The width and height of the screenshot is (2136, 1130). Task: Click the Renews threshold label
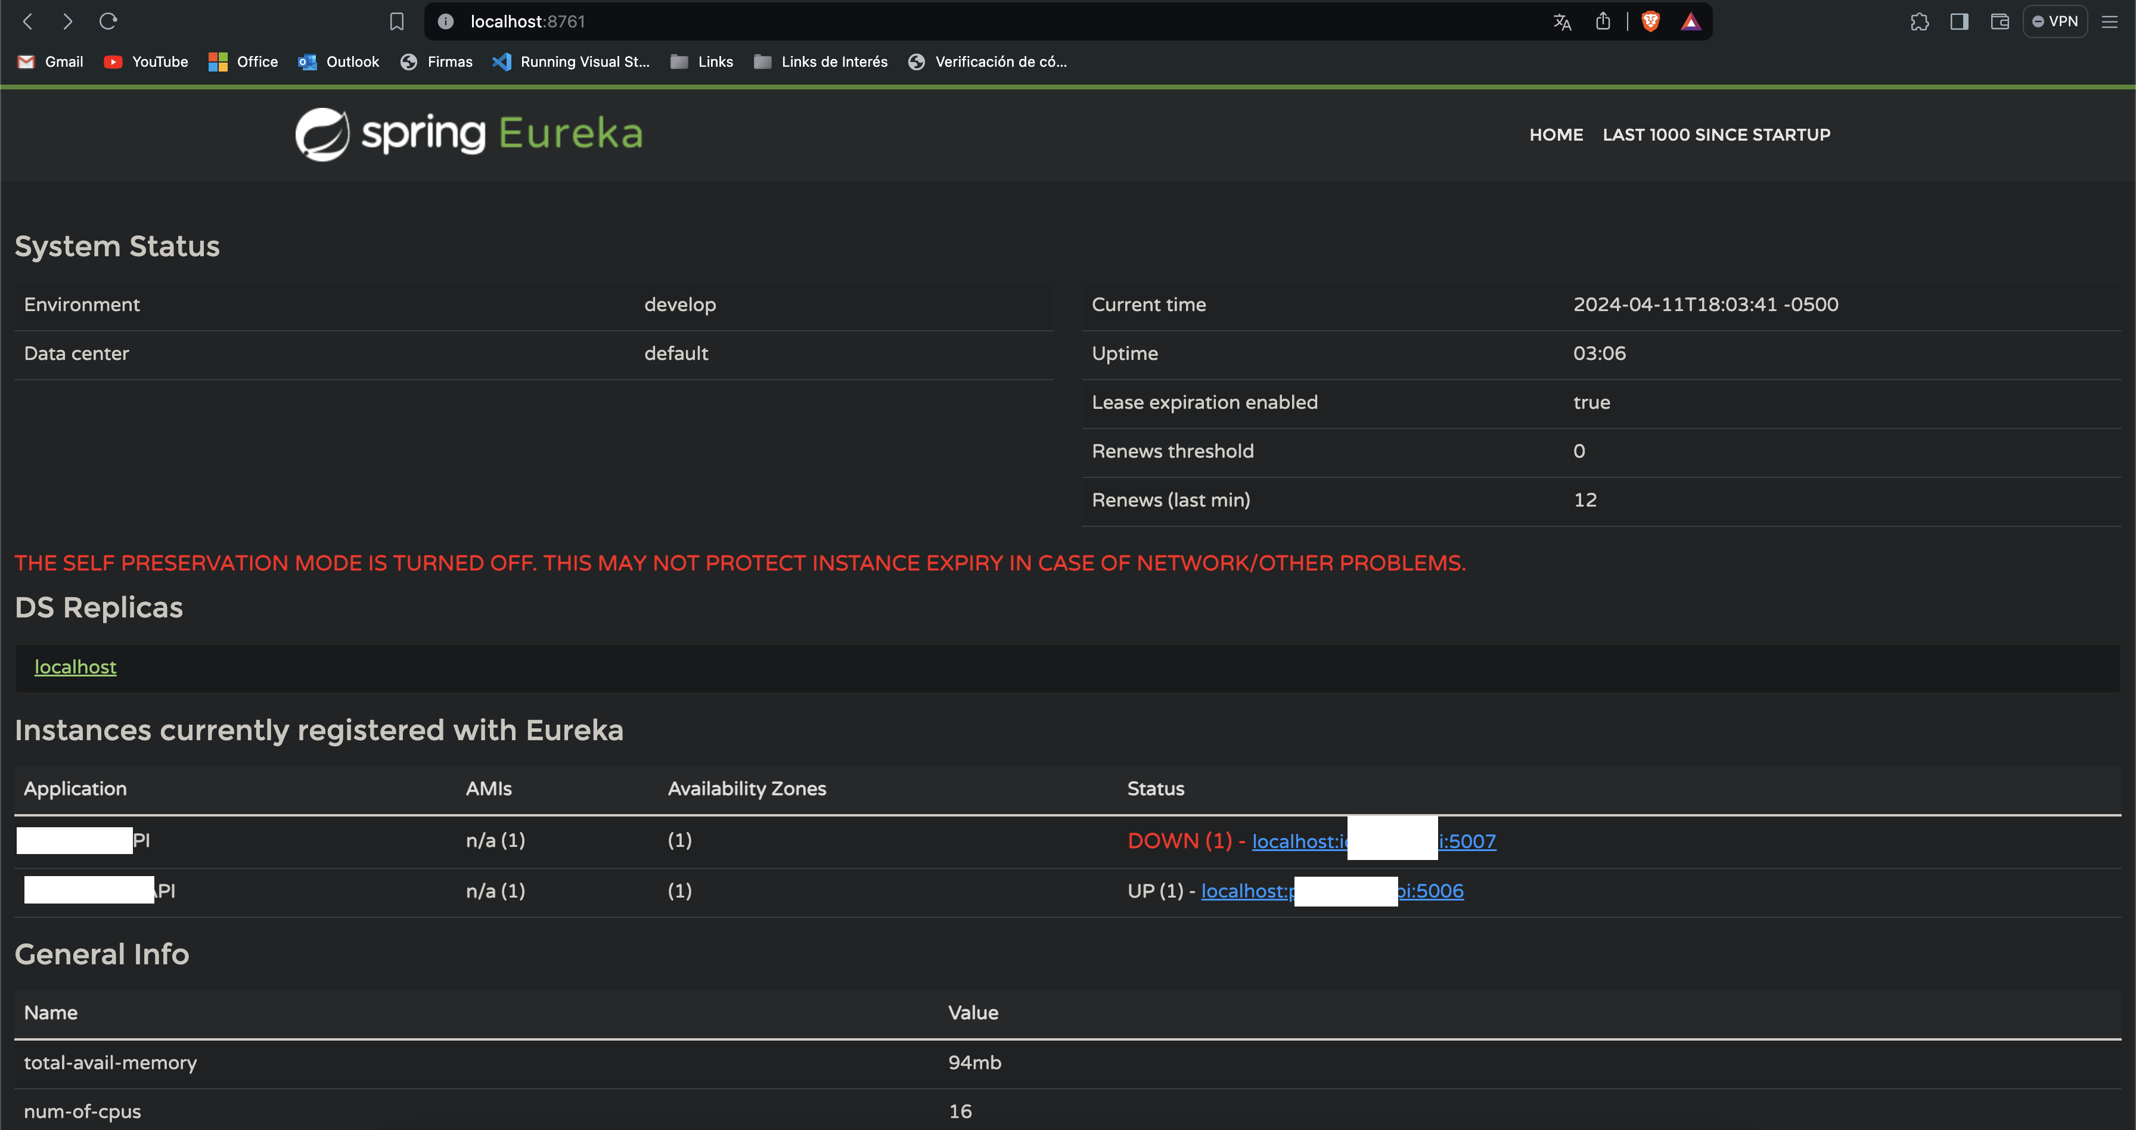1172,451
